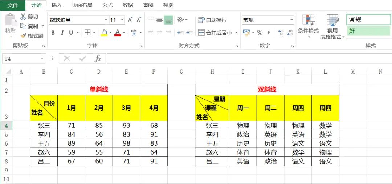
Task: Open the font name dropdown 微软雅黑
Action: click(106, 20)
